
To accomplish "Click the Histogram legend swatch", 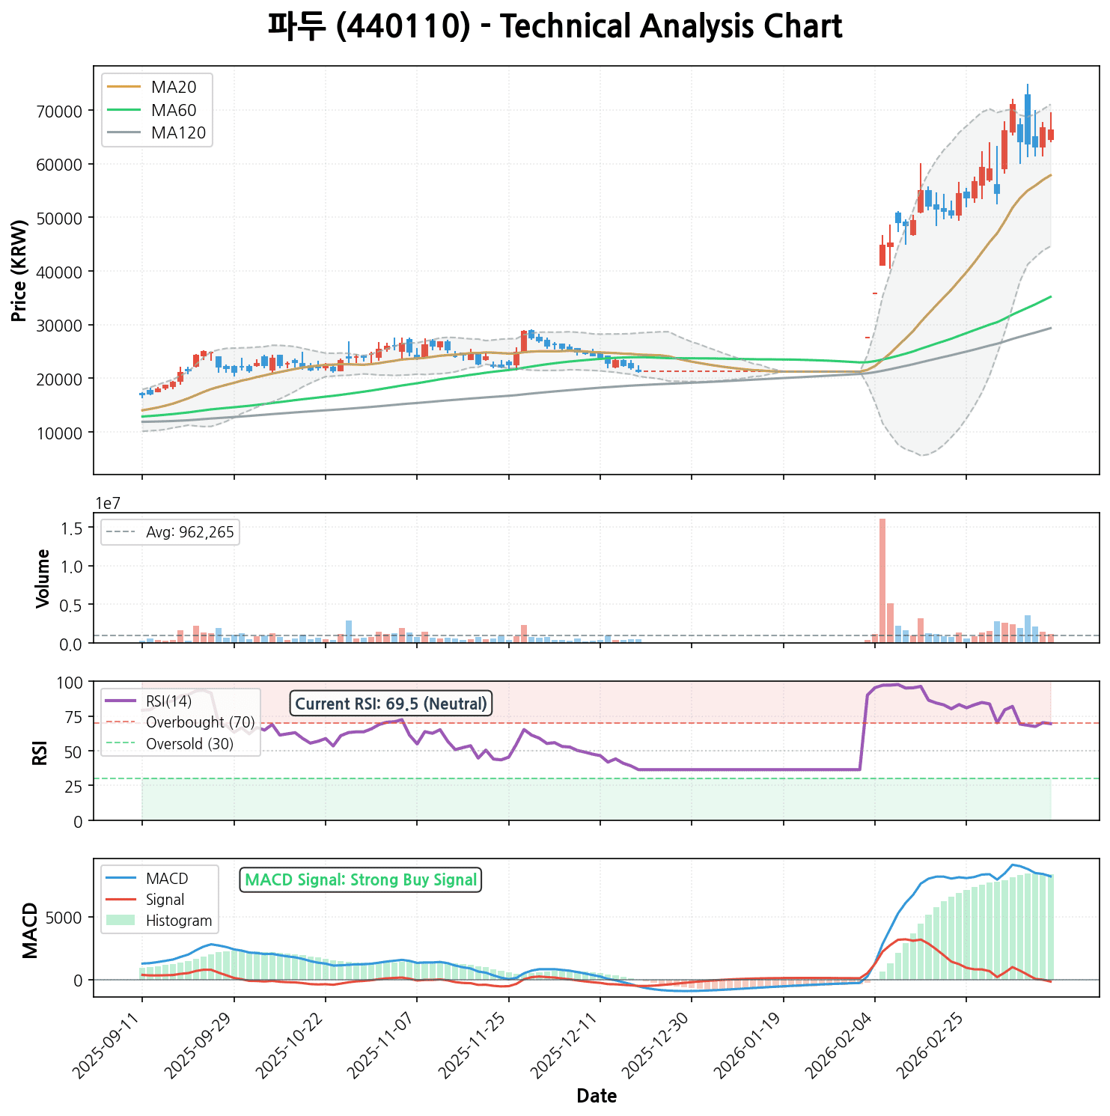I will pos(120,921).
